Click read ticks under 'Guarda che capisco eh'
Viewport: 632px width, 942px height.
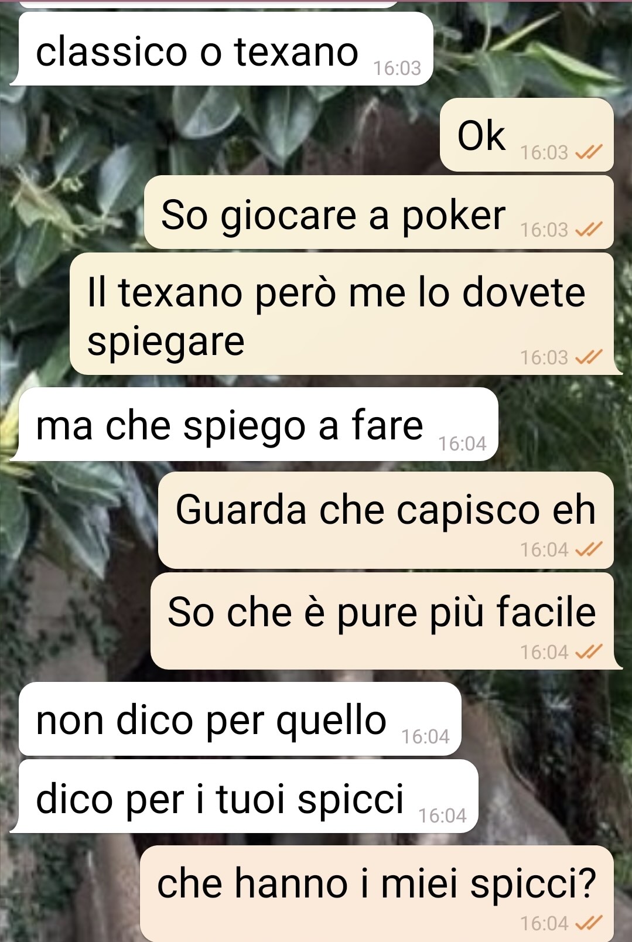tap(588, 549)
